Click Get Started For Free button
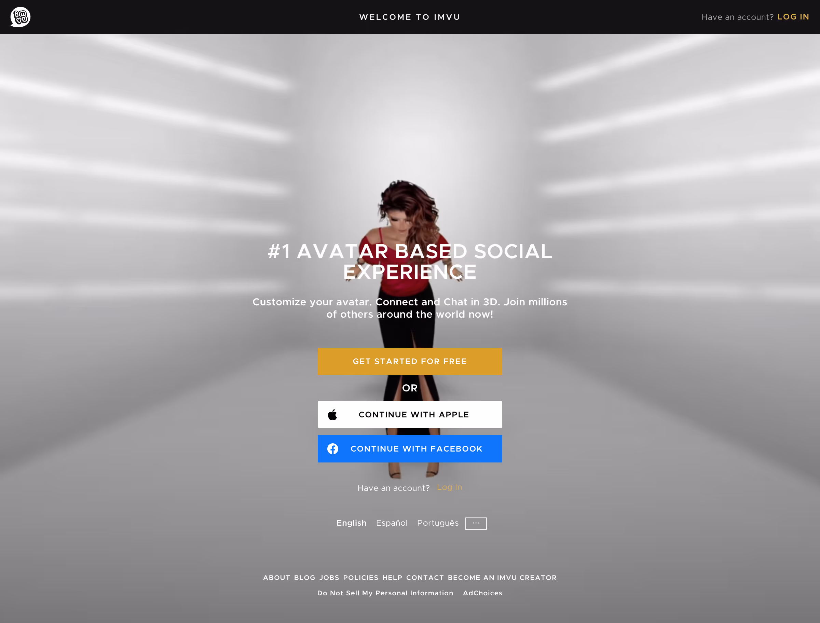820x623 pixels. [410, 361]
